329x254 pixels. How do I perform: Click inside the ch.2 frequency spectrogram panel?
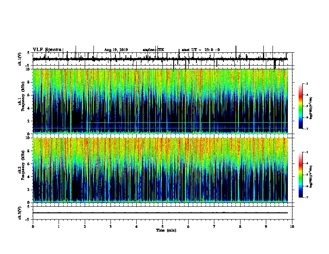(160, 170)
